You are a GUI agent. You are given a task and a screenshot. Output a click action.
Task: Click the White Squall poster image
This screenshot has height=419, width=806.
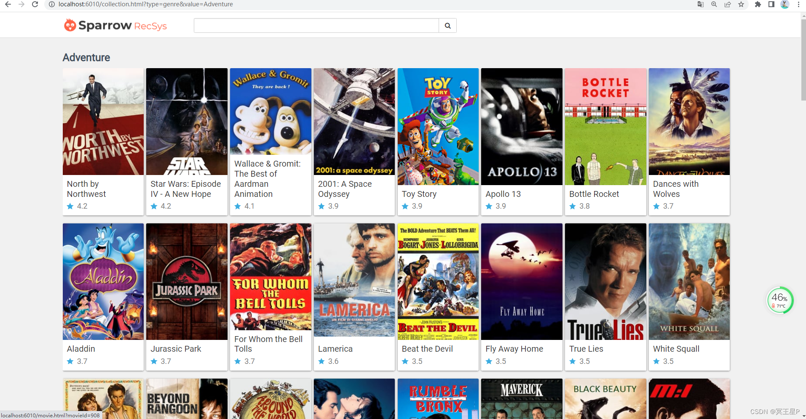pos(689,281)
